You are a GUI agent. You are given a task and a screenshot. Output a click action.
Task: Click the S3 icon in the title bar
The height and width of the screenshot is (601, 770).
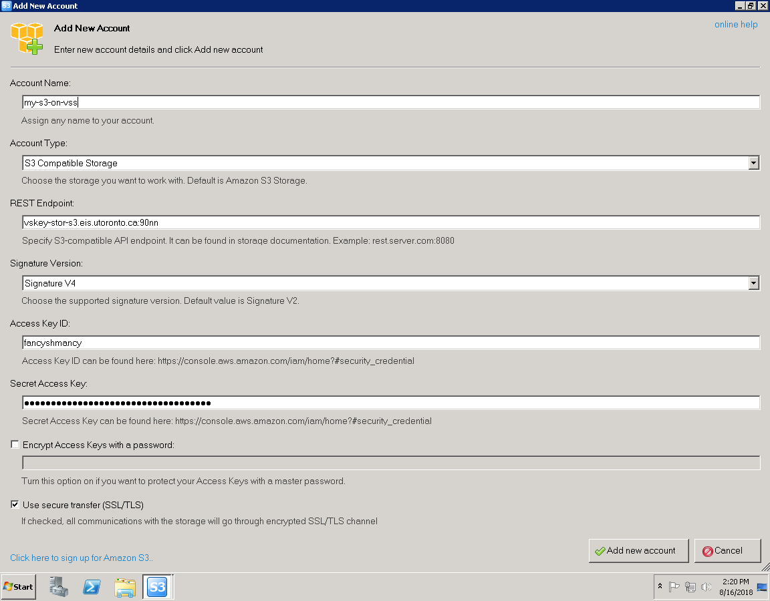[x=7, y=5]
